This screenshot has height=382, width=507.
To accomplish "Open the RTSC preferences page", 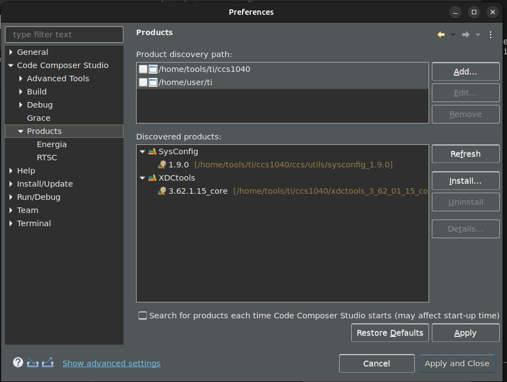I will (47, 158).
